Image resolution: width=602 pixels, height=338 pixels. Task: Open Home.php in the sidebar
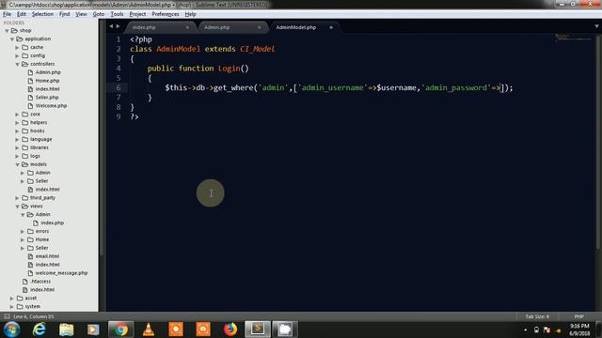[x=47, y=81]
